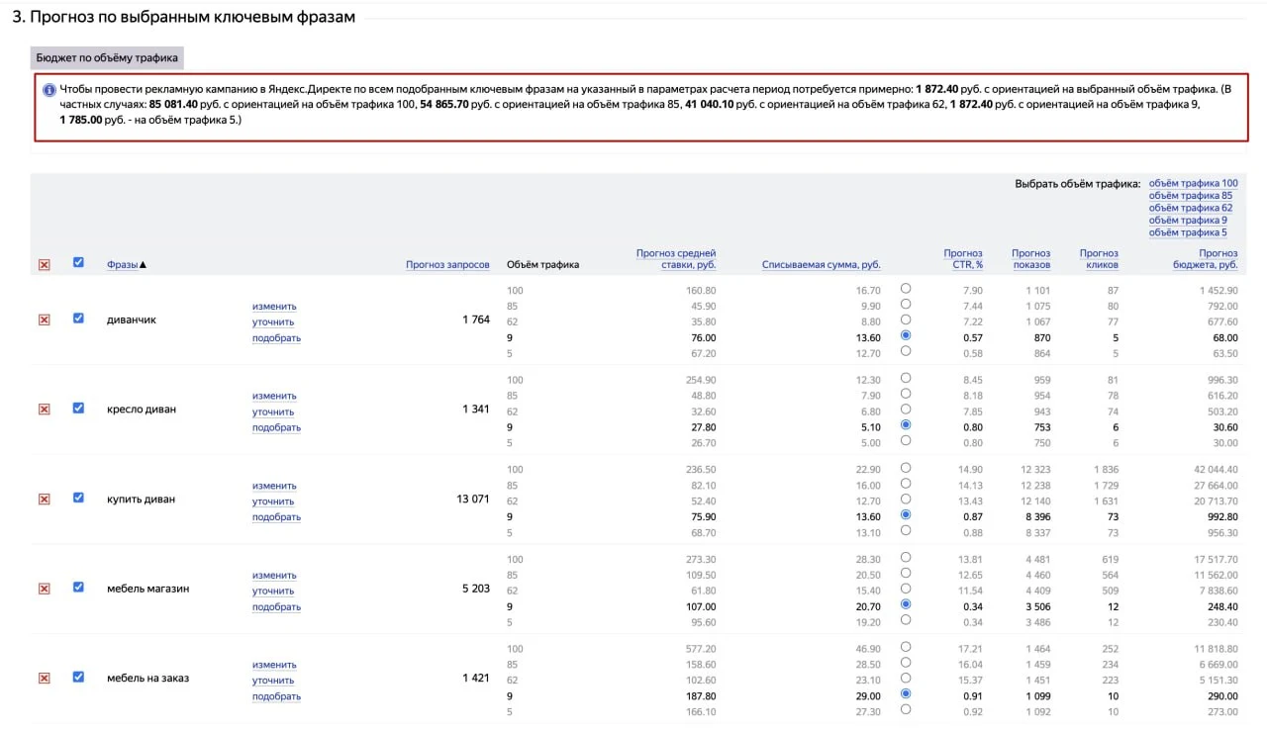This screenshot has height=730, width=1267.
Task: Sort by Прогноз запросов column
Action: coord(447,264)
